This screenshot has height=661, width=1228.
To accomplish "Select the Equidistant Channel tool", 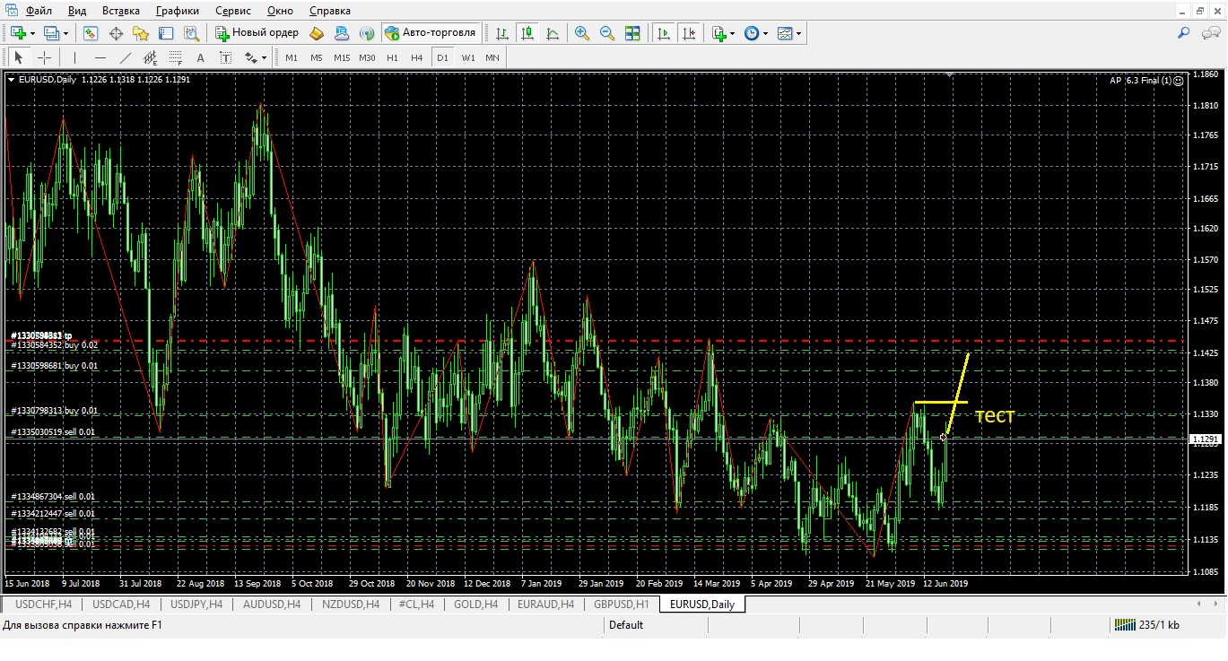I will (151, 57).
